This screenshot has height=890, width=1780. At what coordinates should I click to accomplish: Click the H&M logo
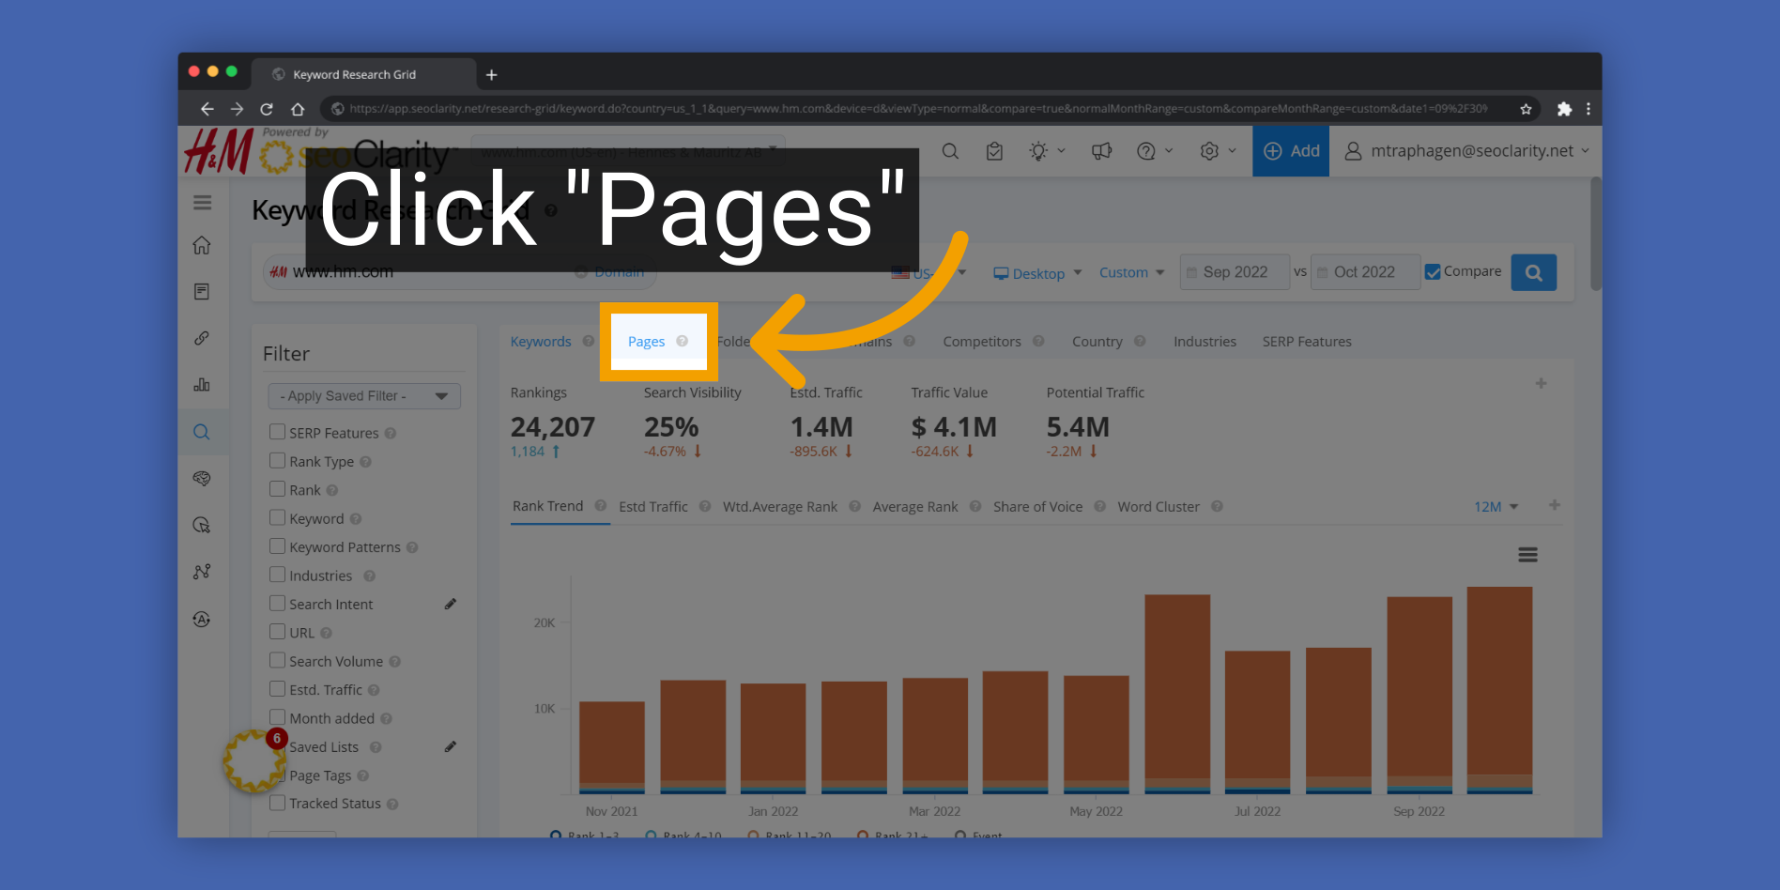point(218,151)
